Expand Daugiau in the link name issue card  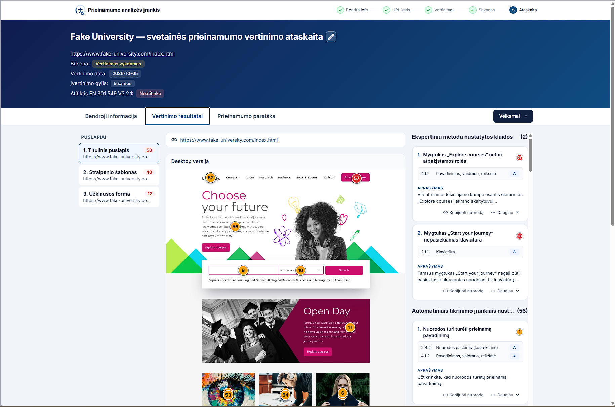(505, 395)
